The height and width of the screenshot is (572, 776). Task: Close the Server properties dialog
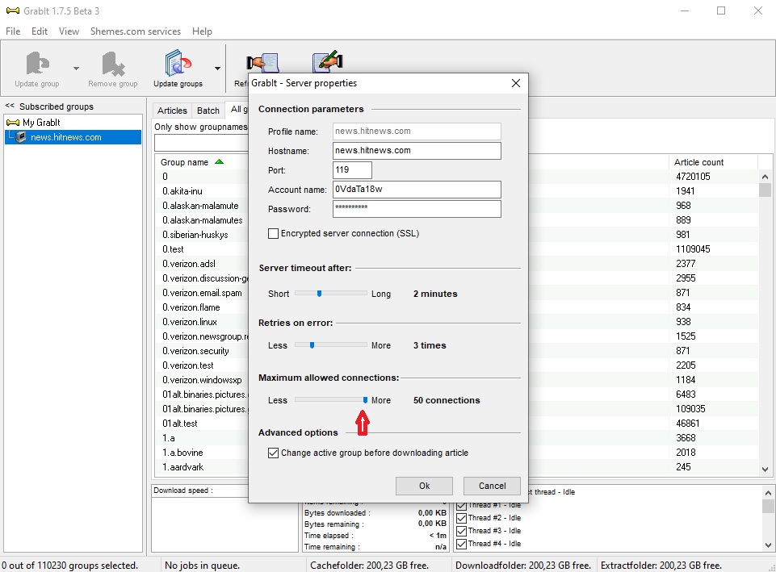[516, 83]
